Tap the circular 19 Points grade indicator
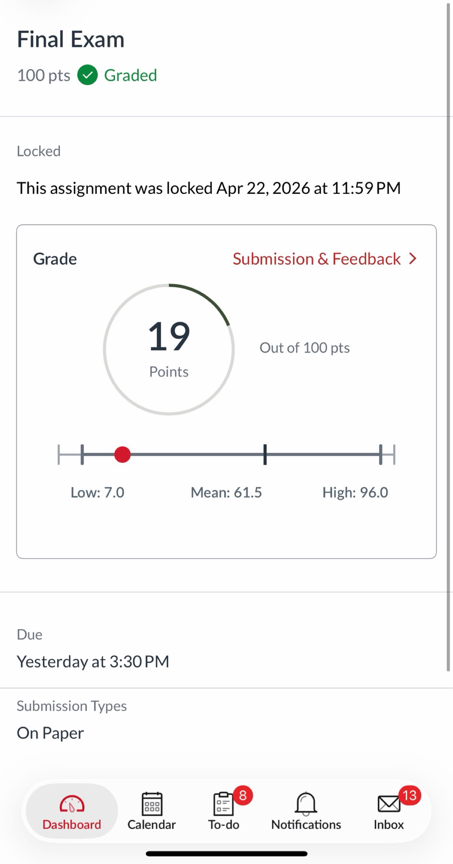This screenshot has width=453, height=864. 169,349
